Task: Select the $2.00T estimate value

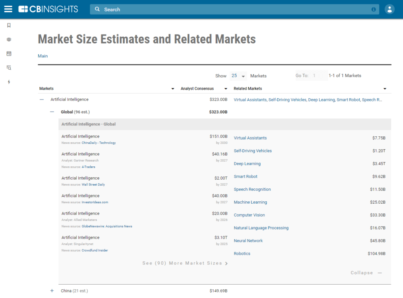Action: [x=221, y=178]
